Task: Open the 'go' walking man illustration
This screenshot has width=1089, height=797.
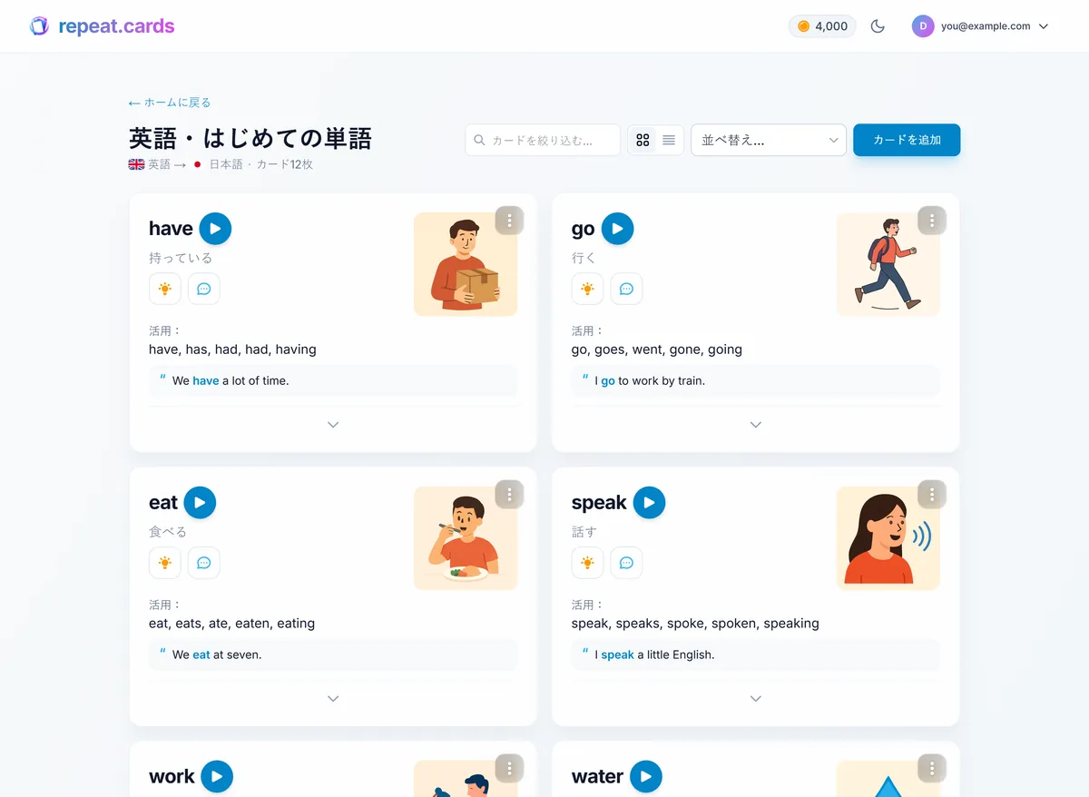Action: click(888, 264)
